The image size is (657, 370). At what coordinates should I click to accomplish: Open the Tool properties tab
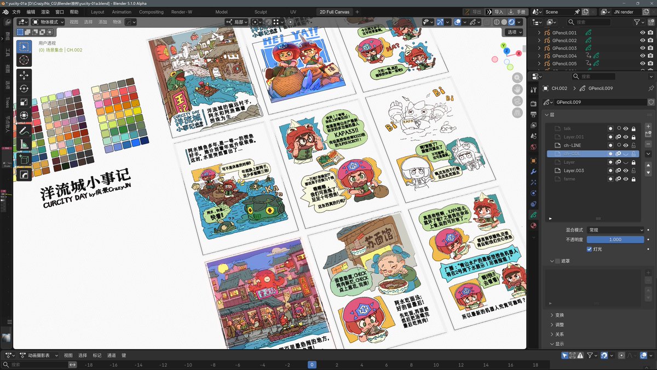[x=534, y=90]
